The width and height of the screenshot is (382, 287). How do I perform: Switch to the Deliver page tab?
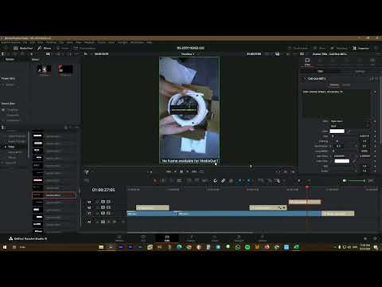(263, 238)
